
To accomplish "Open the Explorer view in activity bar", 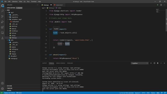I will pyautogui.click(x=2, y=5).
